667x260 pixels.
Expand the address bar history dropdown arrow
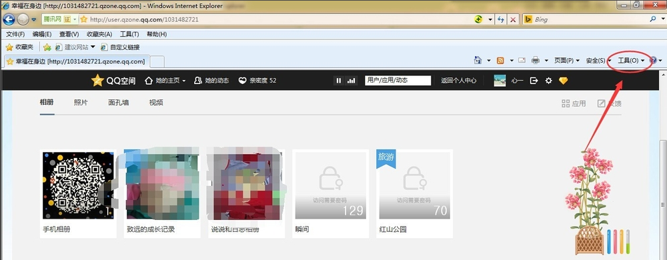[x=490, y=19]
